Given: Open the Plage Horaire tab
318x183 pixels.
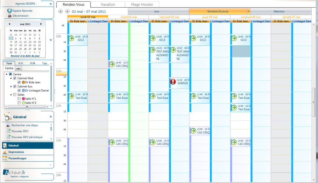Looking at the screenshot, I should click(142, 4).
